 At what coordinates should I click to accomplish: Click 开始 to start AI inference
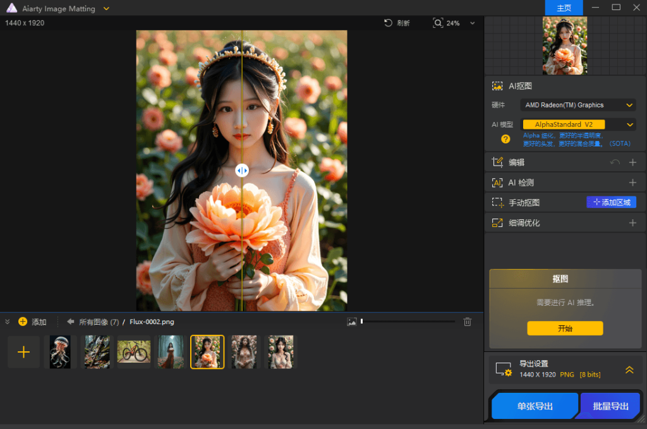(x=564, y=329)
